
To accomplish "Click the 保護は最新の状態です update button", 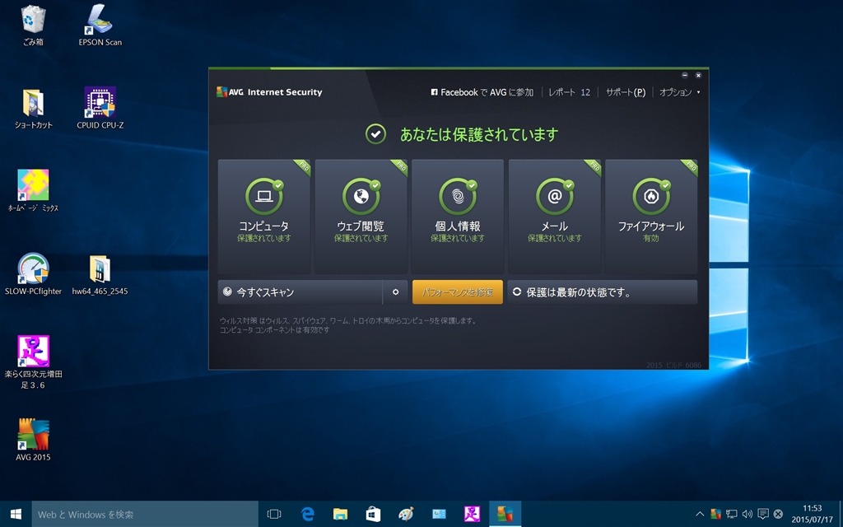I will pos(602,292).
